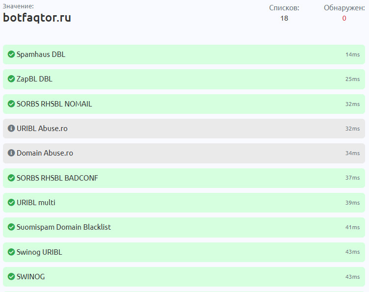Click check icon next to SORBS RHSBL NOMAIL
369x292 pixels.
pos(11,104)
